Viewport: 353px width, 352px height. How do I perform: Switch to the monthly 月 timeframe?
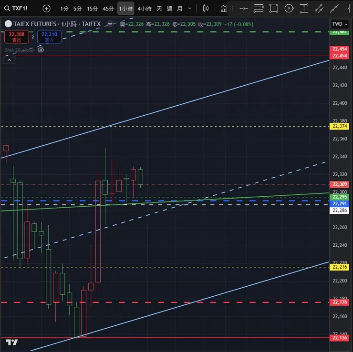(x=180, y=9)
